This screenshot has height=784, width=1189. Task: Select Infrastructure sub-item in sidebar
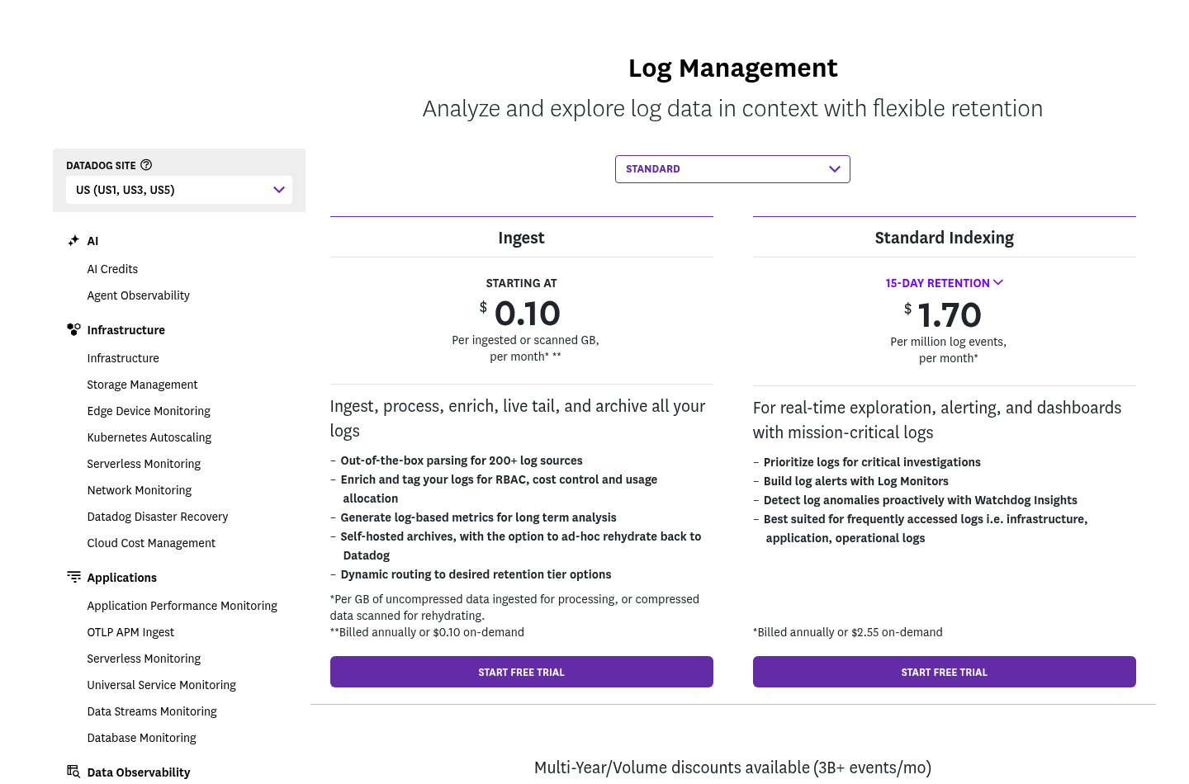[x=123, y=358]
